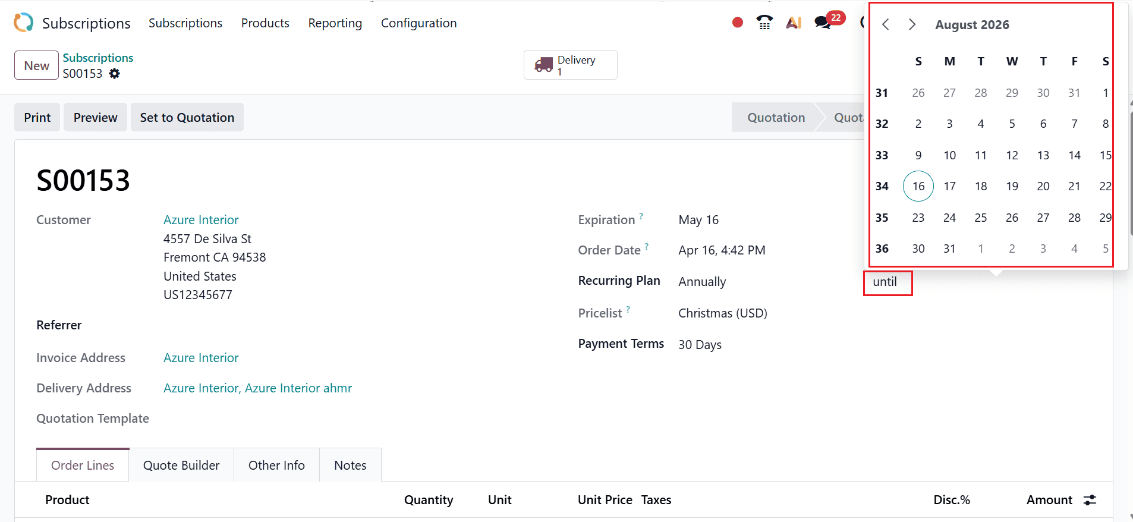1133x522 pixels.
Task: Select the Quotation status stage
Action: (x=776, y=117)
